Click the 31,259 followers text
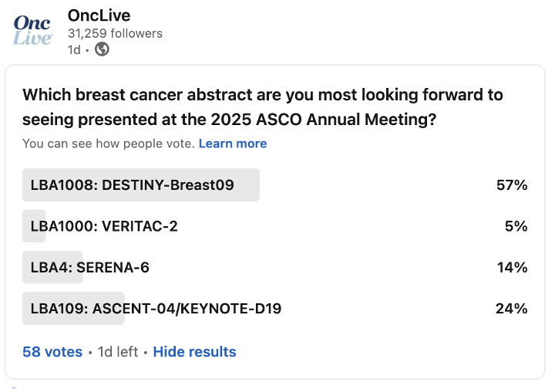Viewport: 555px width, 389px height. coord(115,33)
